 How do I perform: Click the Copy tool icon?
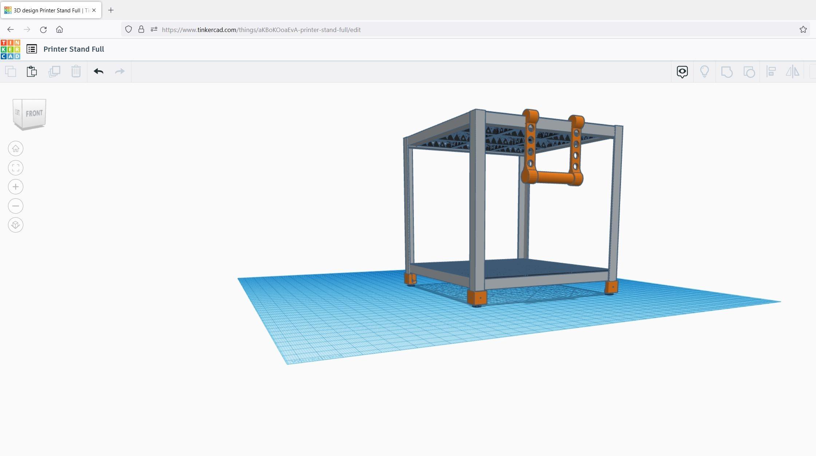(11, 71)
